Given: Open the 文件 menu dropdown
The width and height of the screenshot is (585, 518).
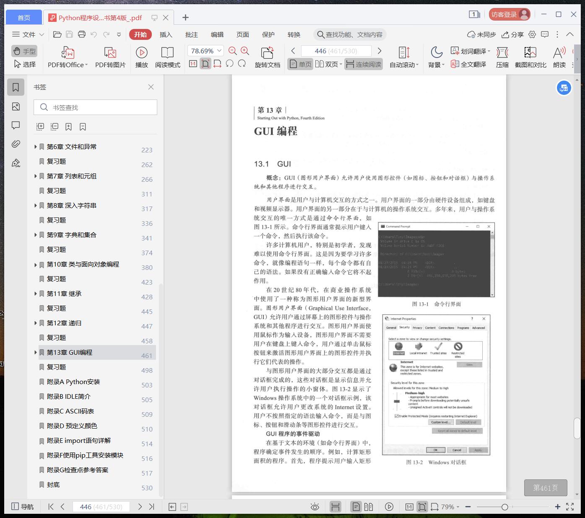Looking at the screenshot, I should [x=28, y=34].
